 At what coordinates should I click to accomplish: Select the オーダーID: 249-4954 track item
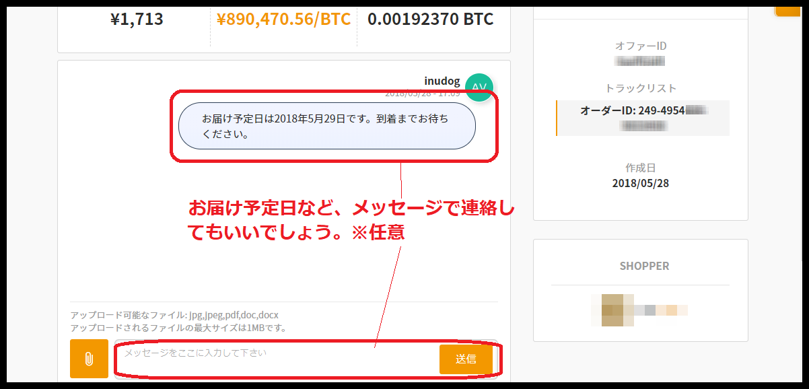coord(643,118)
